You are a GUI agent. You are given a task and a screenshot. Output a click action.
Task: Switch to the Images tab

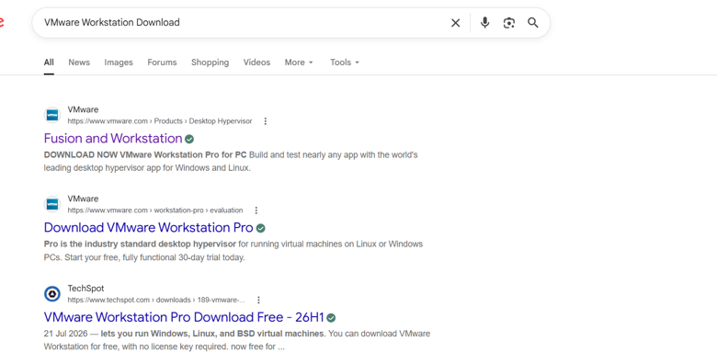pos(119,63)
